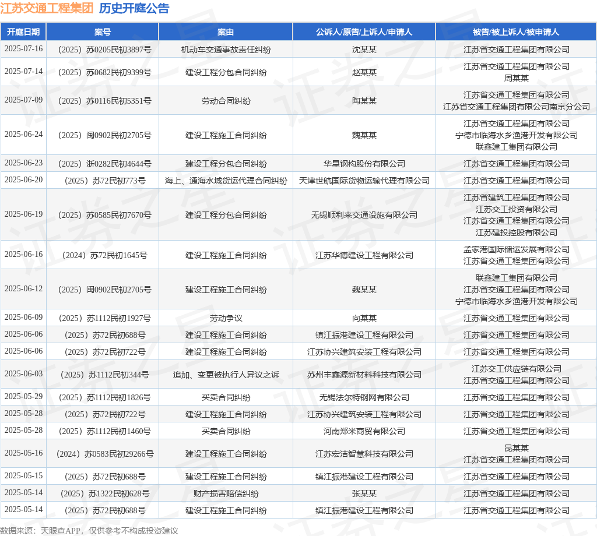
Task: Click the 历史开庭公告 heading
Action: [x=134, y=8]
